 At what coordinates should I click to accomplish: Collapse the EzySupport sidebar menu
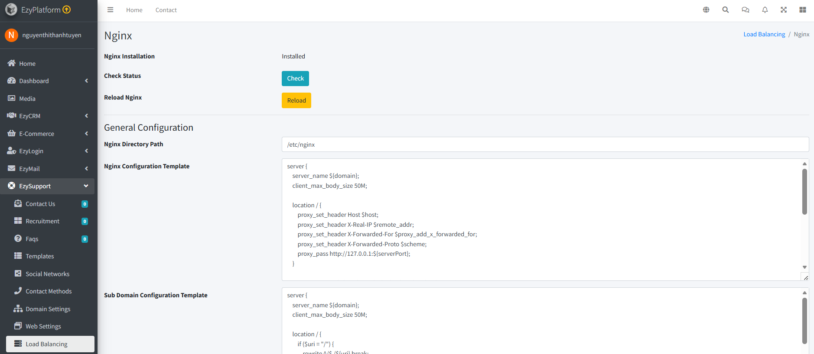[47, 186]
